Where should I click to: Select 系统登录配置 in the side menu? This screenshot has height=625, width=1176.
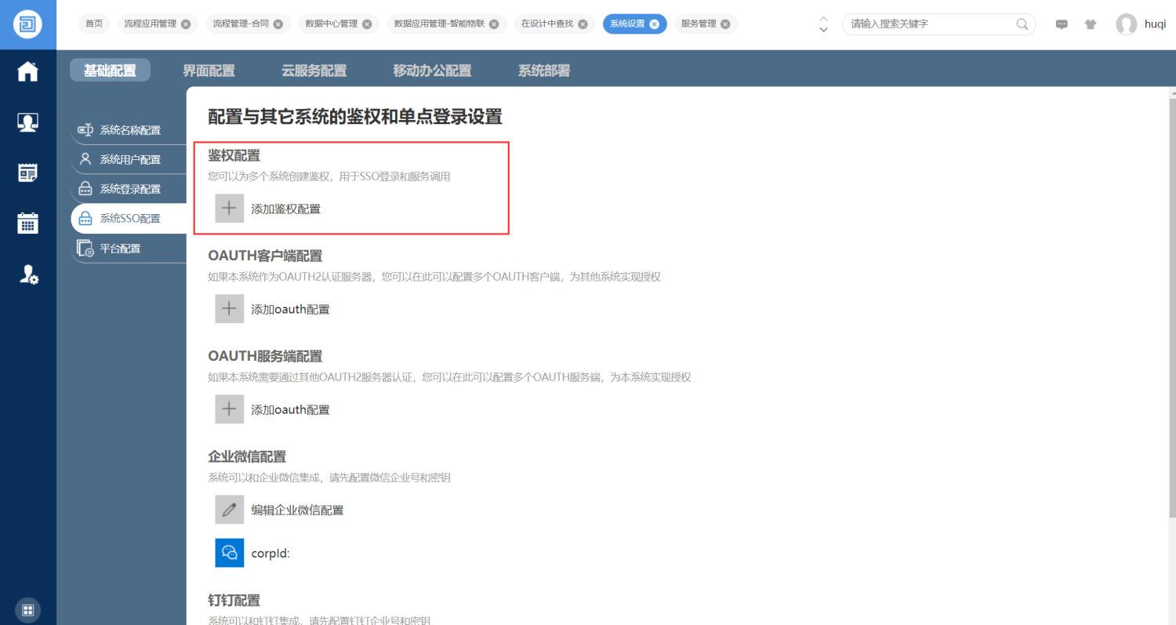pyautogui.click(x=129, y=189)
